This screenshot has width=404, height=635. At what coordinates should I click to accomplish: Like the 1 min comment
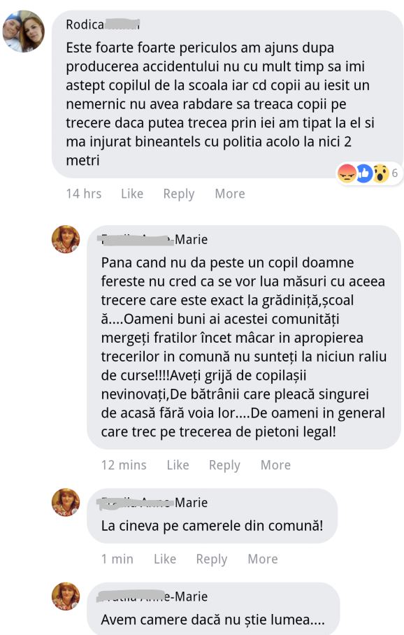click(x=165, y=559)
